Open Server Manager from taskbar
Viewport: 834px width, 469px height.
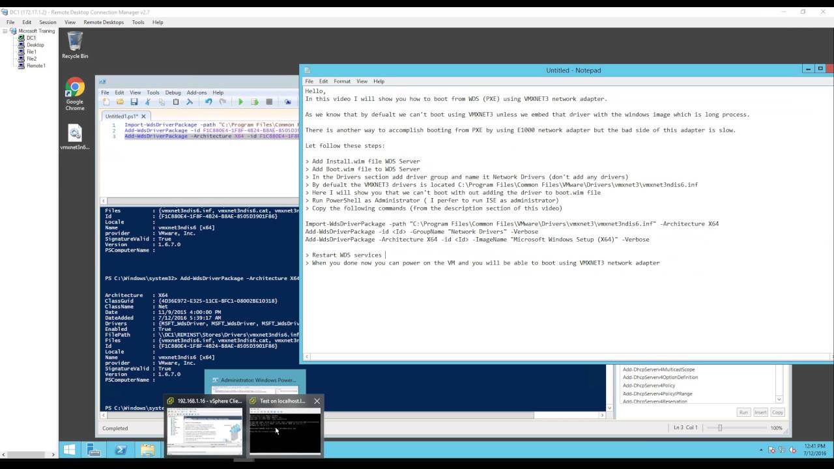(x=93, y=449)
